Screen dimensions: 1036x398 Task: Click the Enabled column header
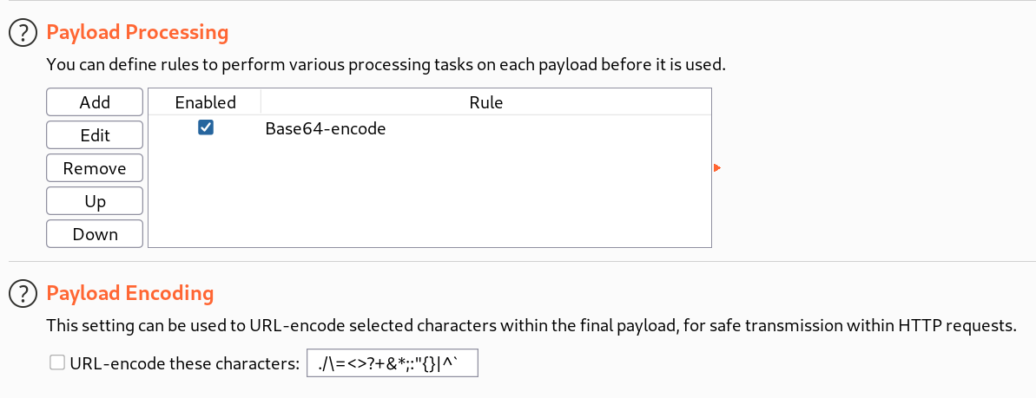point(205,102)
